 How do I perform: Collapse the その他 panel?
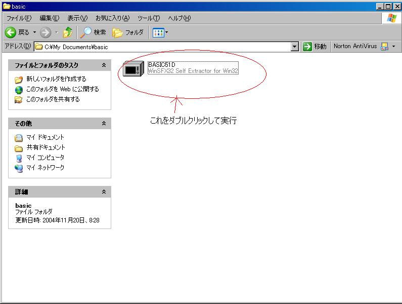(x=104, y=124)
